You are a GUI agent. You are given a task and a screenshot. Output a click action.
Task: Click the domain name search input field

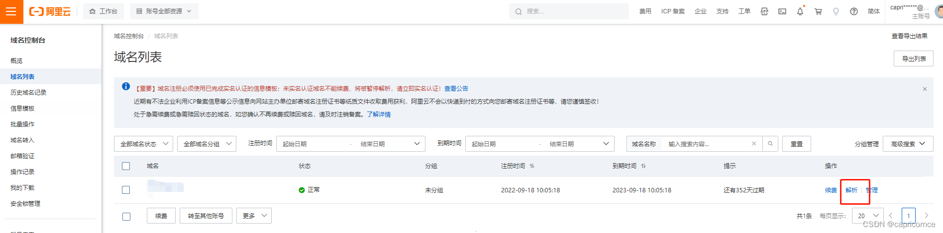click(707, 144)
